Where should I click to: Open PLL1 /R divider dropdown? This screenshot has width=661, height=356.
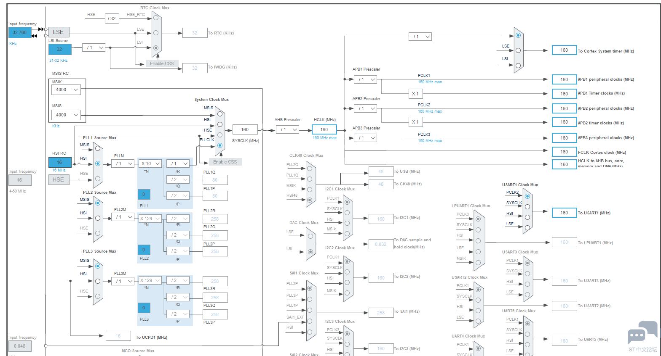[178, 163]
